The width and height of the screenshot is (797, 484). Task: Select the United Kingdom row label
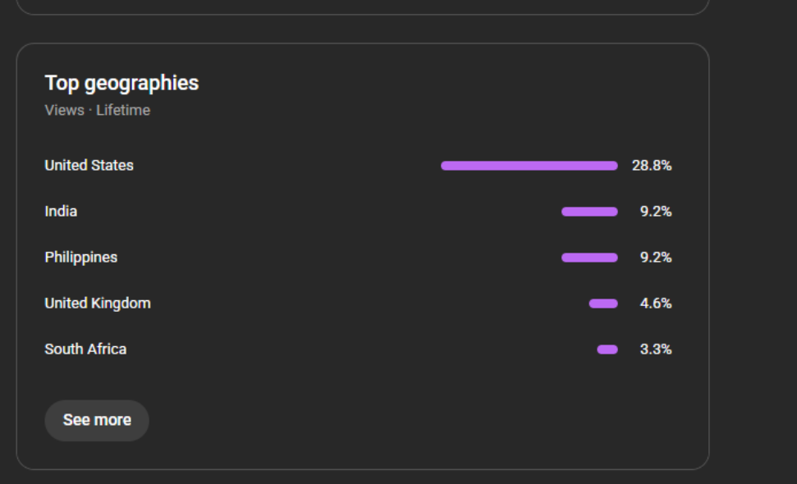pyautogui.click(x=98, y=304)
